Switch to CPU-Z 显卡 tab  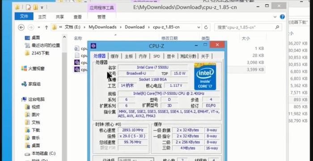click(171, 56)
